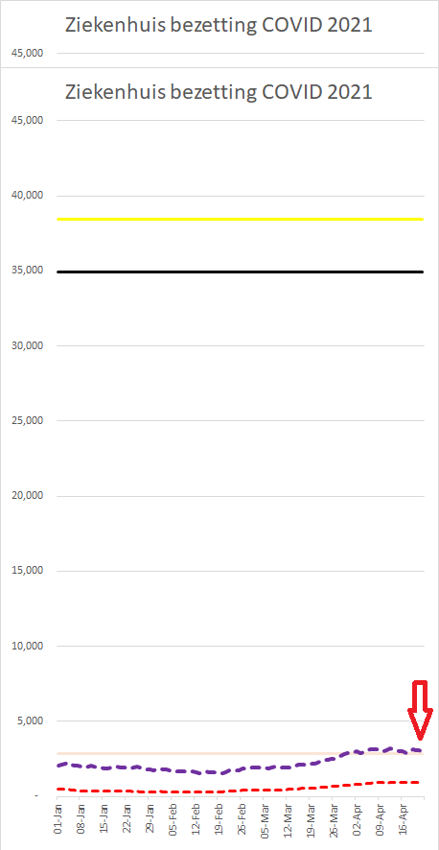
Task: Select the 25,000 y-axis label
Action: point(27,420)
